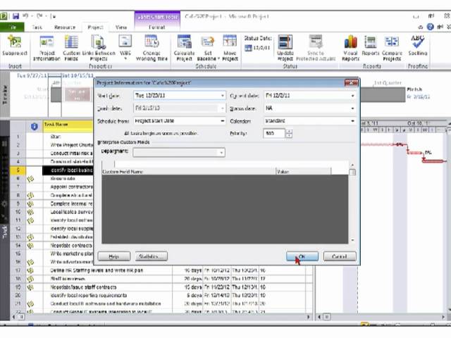The image size is (451, 338).
Task: Expand the Start date dropdown in dialog
Action: (x=223, y=96)
